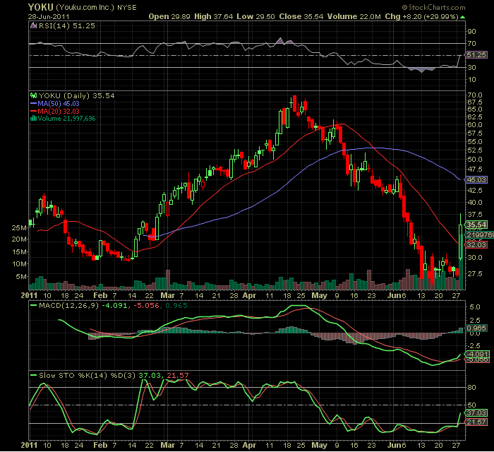Screen dimensions: 494x452
Task: Click the YOKU (Daily) candlestick legend icon
Action: coord(34,95)
